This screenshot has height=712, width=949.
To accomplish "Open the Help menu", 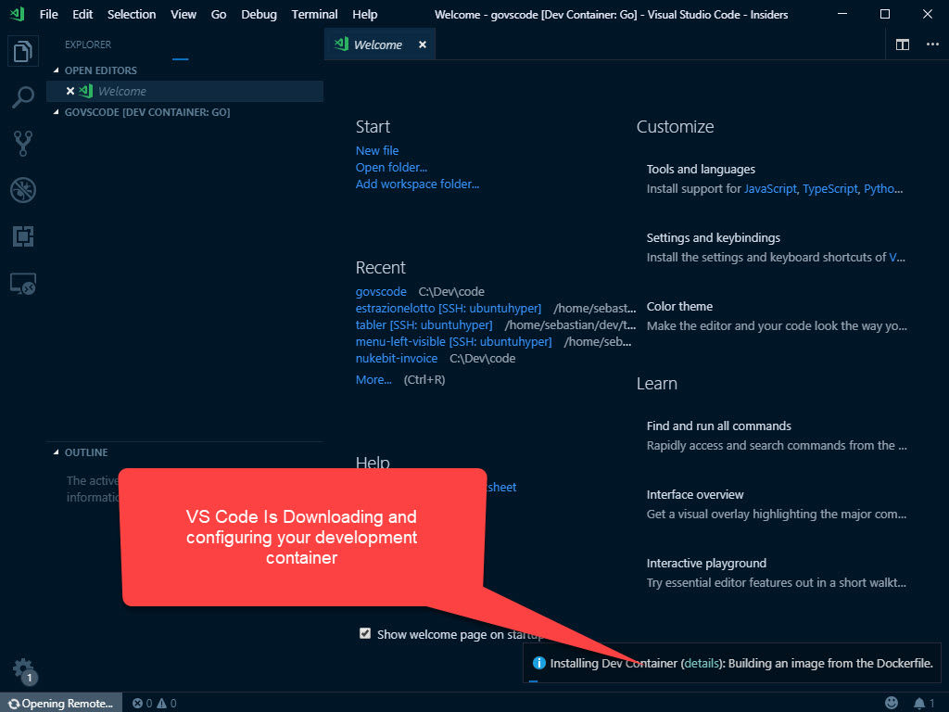I will point(365,14).
